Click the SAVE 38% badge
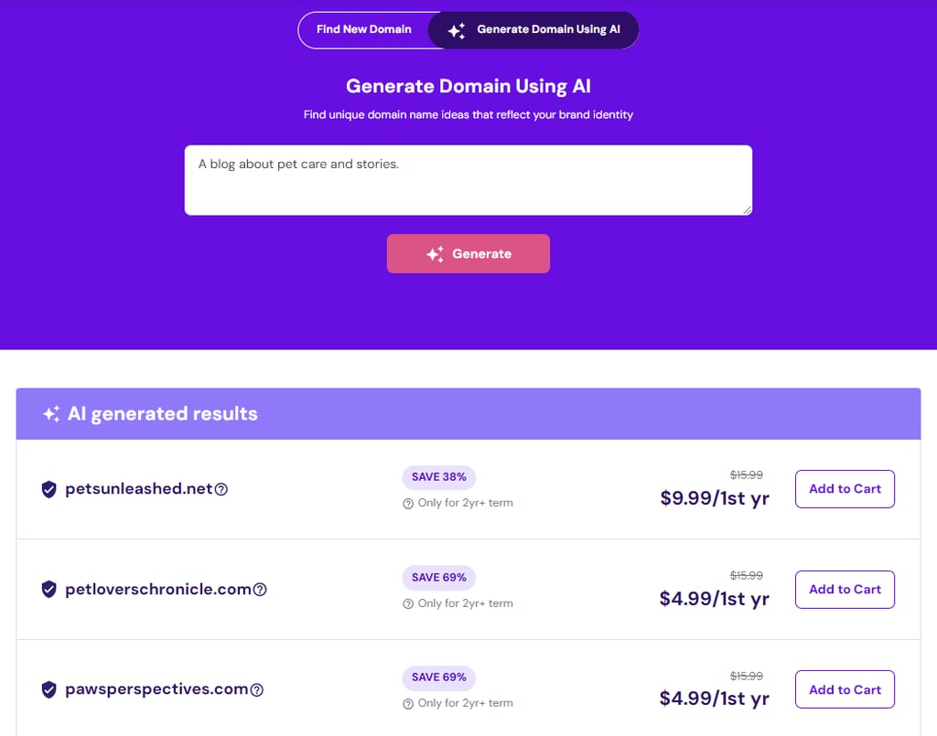 [x=438, y=477]
